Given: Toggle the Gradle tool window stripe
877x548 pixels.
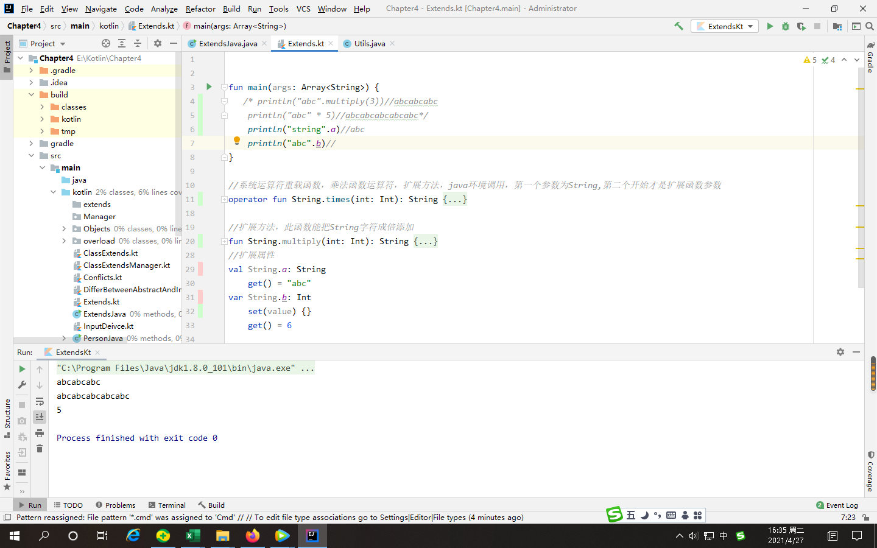Looking at the screenshot, I should 870,58.
